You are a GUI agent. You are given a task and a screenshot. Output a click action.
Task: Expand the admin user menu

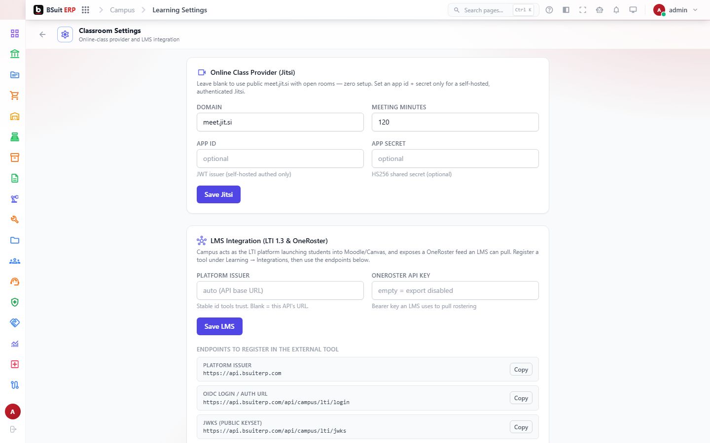pyautogui.click(x=675, y=10)
